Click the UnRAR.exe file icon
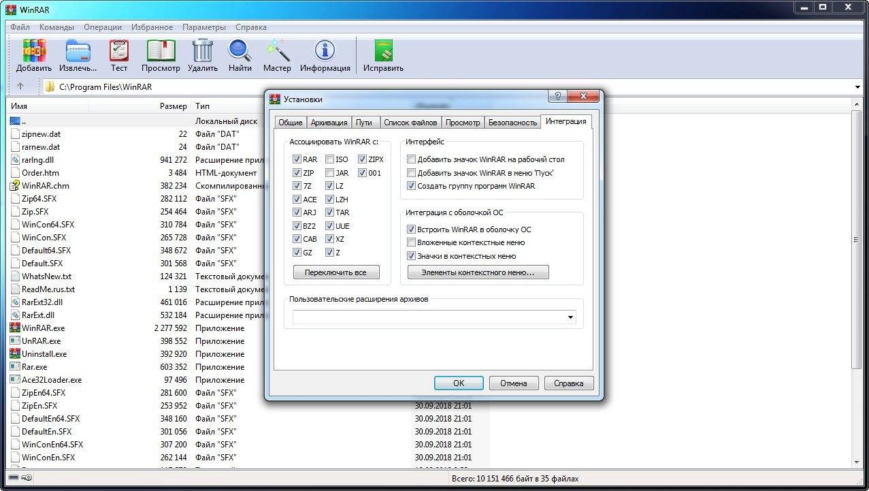 [16, 341]
